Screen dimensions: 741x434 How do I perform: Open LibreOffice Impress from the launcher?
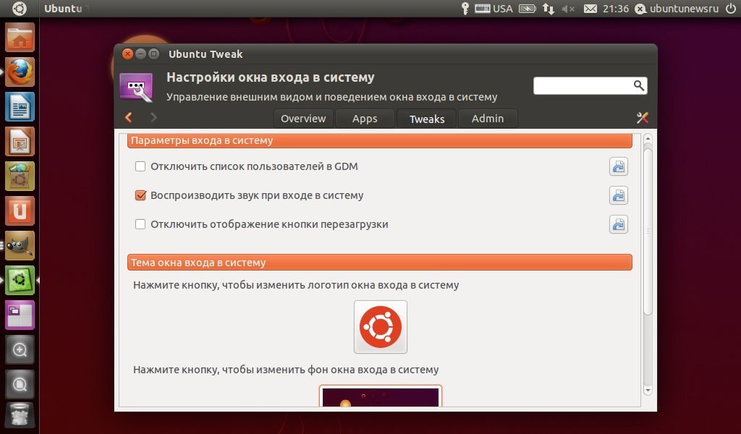[20, 141]
